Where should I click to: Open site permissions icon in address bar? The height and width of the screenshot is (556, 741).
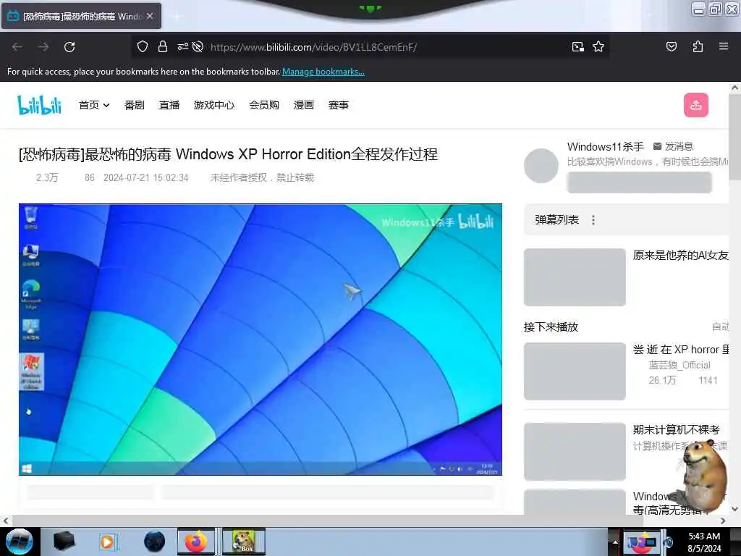tap(182, 46)
